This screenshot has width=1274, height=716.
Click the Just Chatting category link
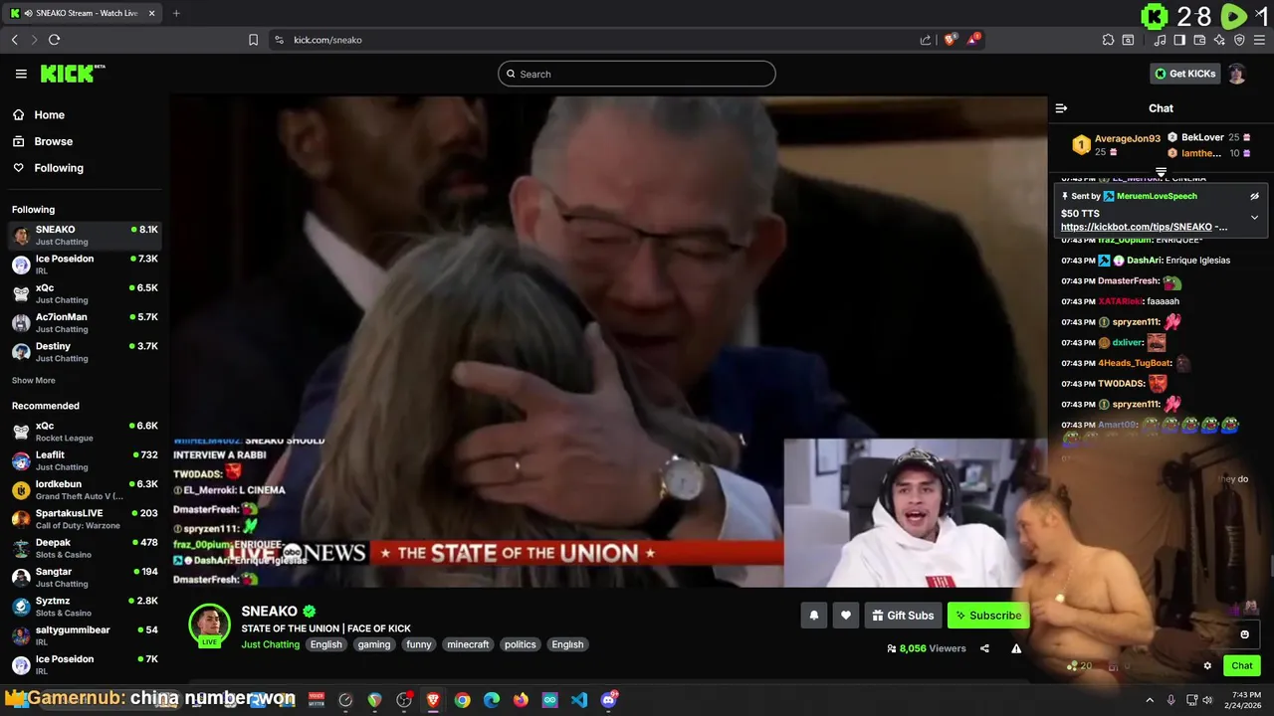point(270,644)
